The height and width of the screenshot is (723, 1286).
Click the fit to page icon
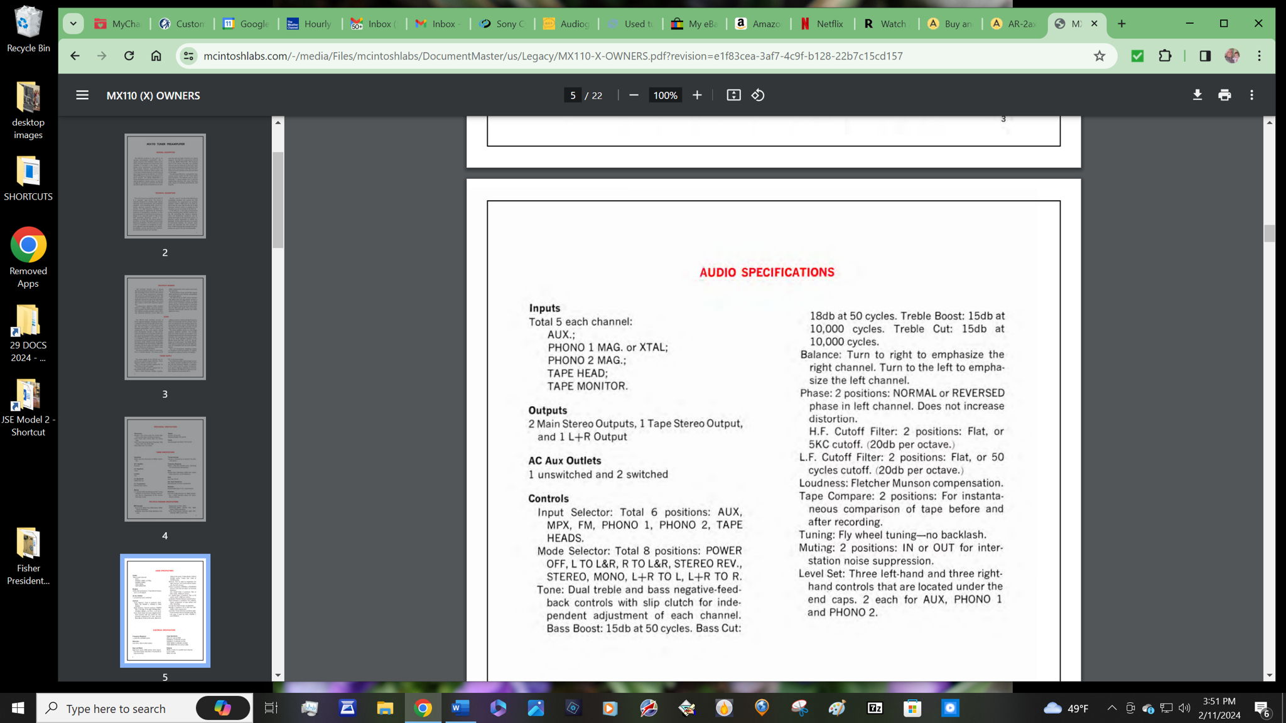point(733,95)
